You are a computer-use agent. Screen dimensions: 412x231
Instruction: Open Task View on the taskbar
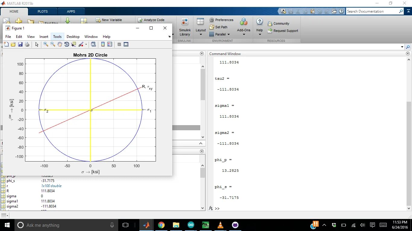point(125,225)
